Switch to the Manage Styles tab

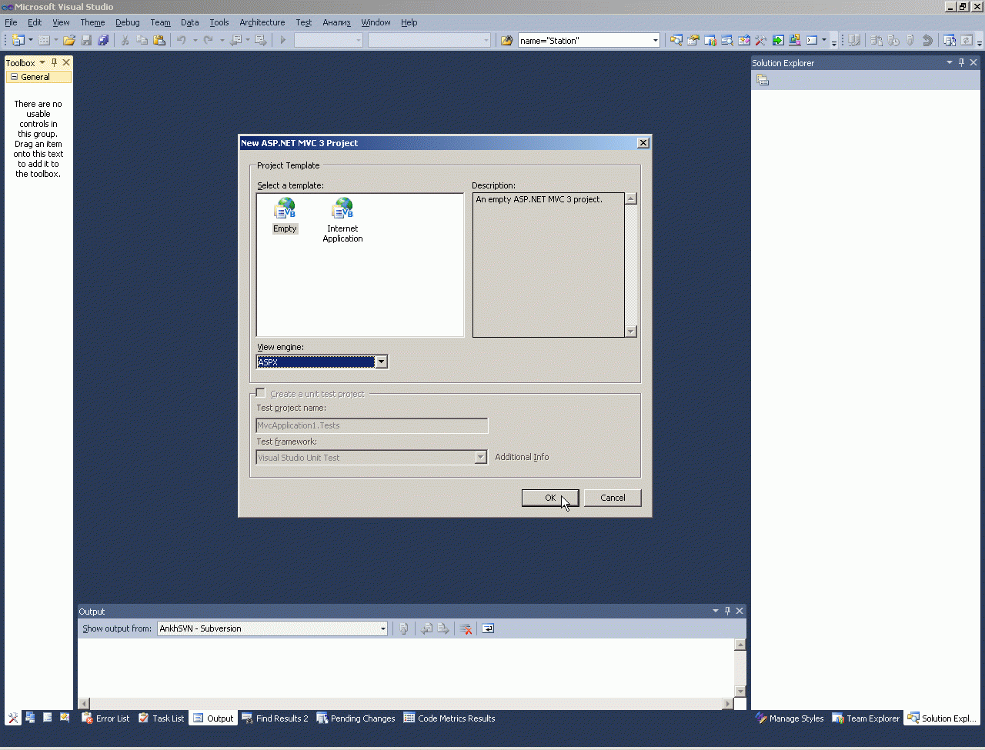point(790,718)
